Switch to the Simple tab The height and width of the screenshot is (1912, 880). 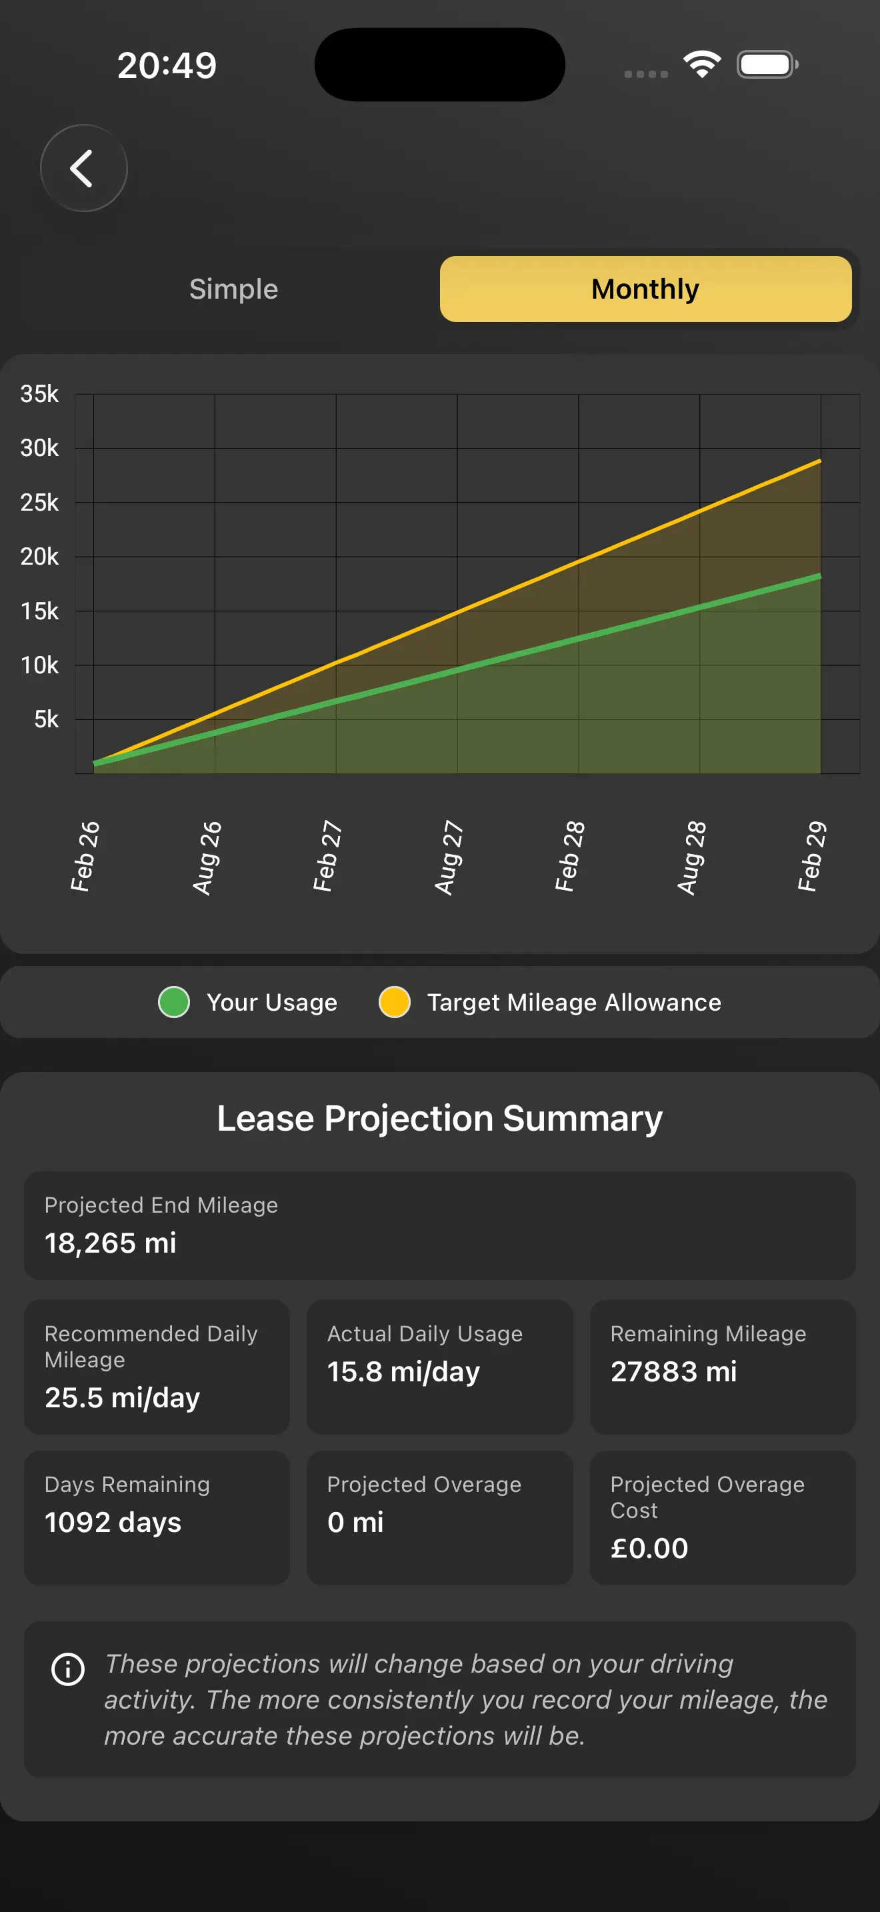pyautogui.click(x=234, y=289)
